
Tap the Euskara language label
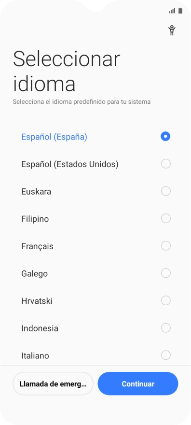[36, 192]
